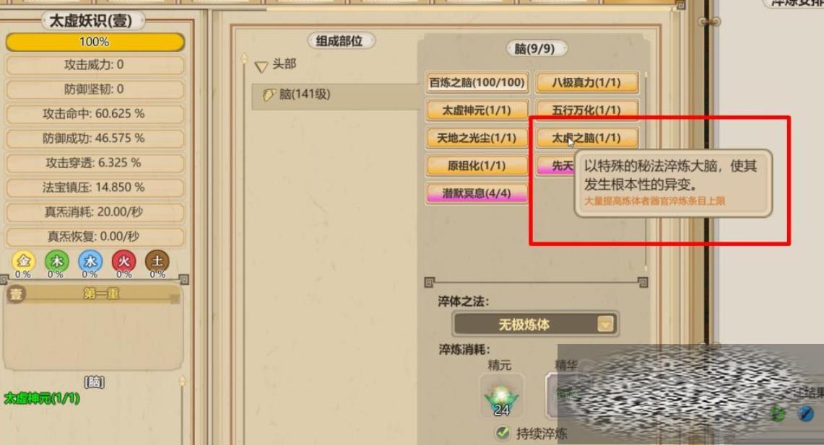The width and height of the screenshot is (824, 445).
Task: Select the 百炼之脑(100/100) entry
Action: point(477,82)
